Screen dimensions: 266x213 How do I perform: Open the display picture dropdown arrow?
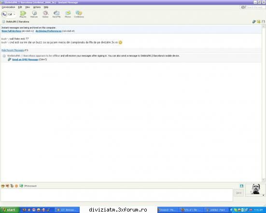(x=263, y=195)
